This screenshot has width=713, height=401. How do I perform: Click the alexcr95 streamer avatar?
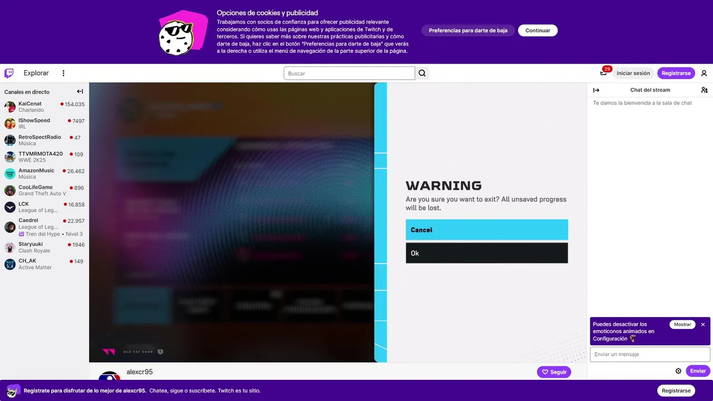(109, 375)
